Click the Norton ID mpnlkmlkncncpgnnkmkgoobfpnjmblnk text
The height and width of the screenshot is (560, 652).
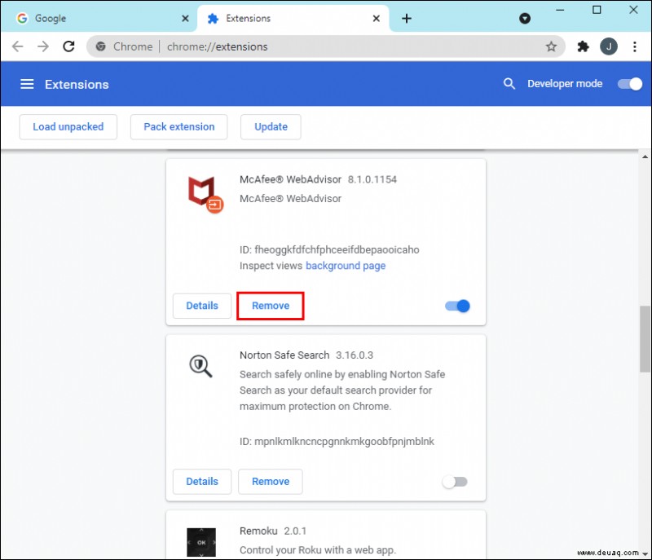pyautogui.click(x=337, y=442)
